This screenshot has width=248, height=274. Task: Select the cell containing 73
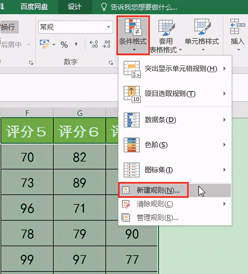(x=27, y=182)
